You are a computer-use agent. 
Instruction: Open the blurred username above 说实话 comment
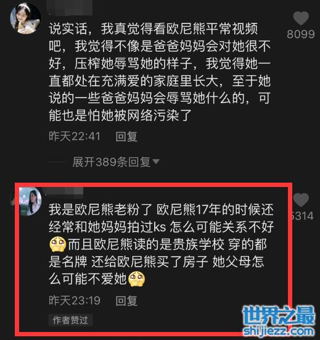tap(70, 8)
